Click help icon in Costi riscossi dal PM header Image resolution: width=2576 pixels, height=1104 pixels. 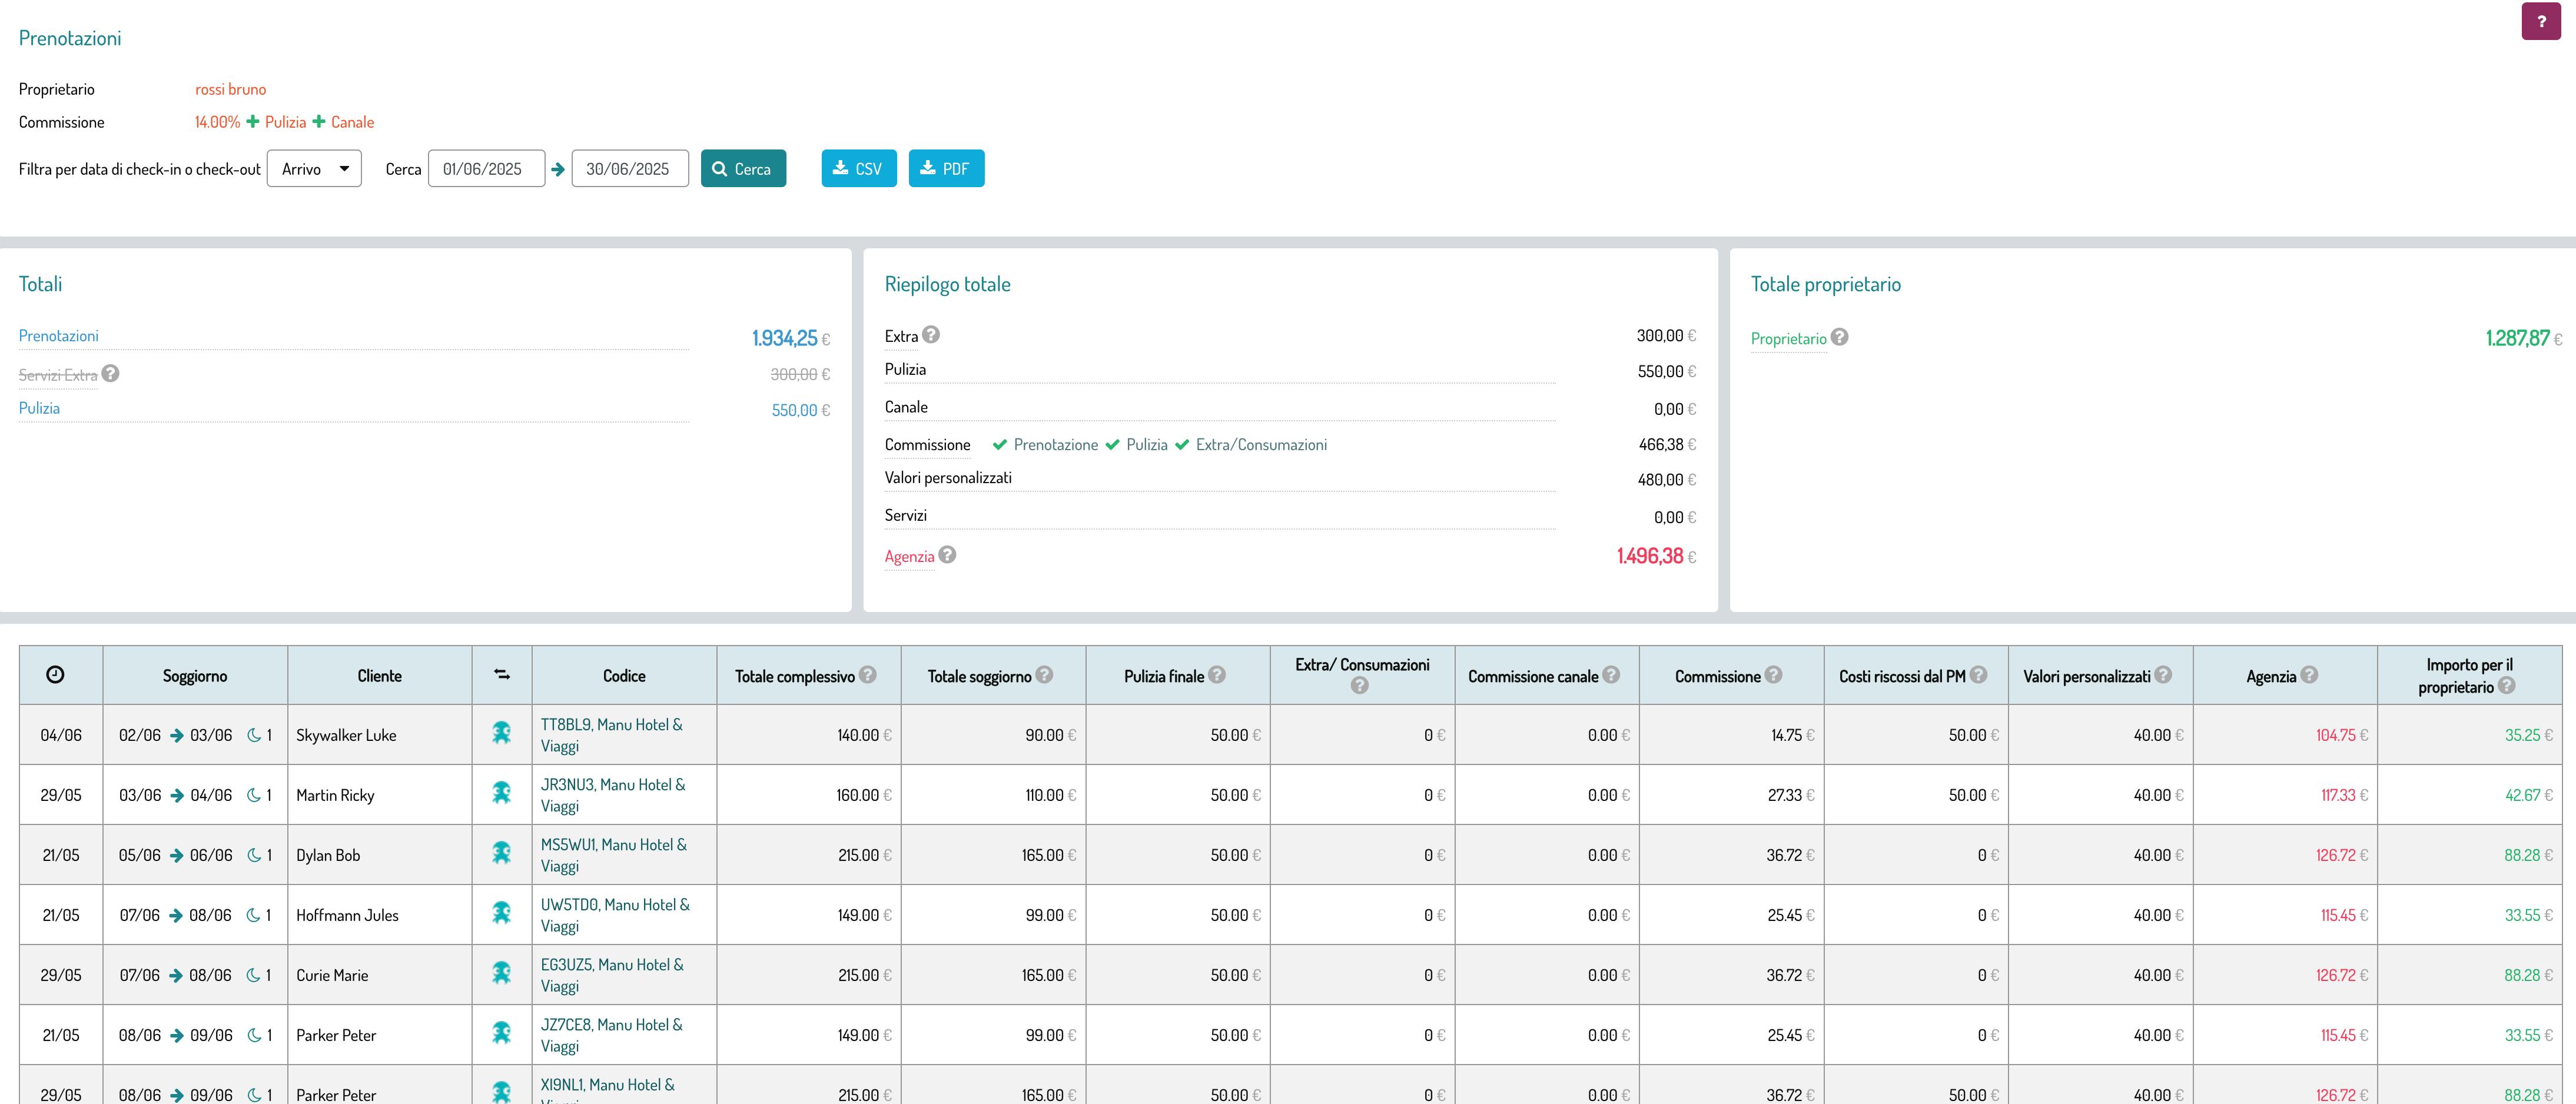(x=1978, y=675)
